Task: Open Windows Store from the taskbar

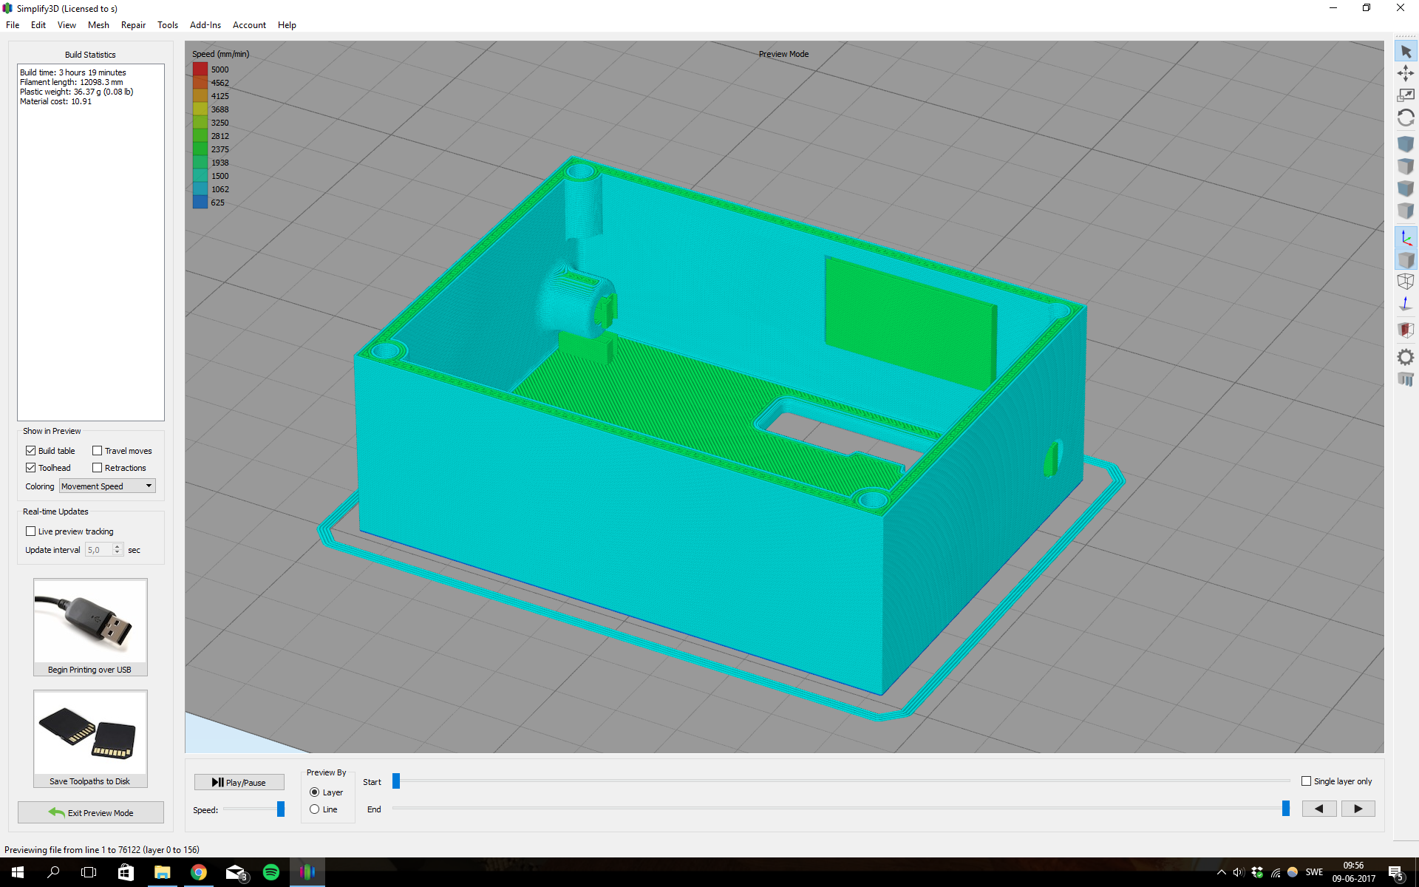Action: click(x=126, y=872)
